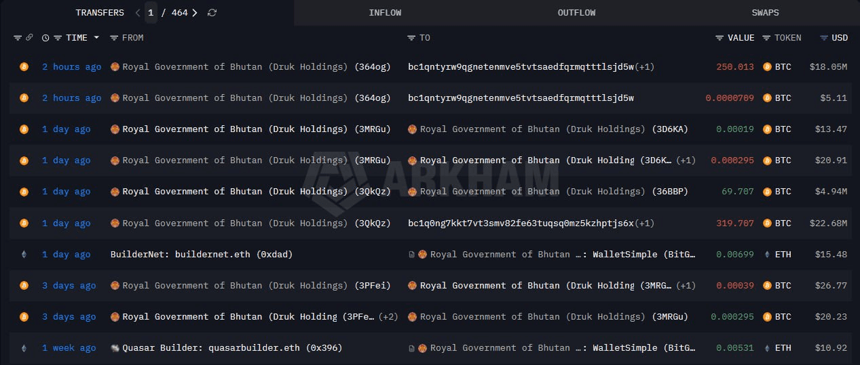The width and height of the screenshot is (860, 365).
Task: Open '2 hours ago' link on $18.05M row
Action: [x=71, y=67]
